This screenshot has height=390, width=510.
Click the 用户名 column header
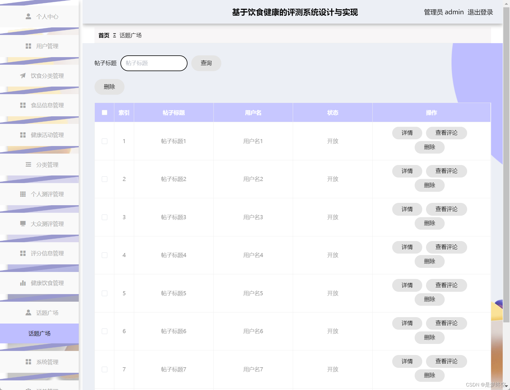253,113
